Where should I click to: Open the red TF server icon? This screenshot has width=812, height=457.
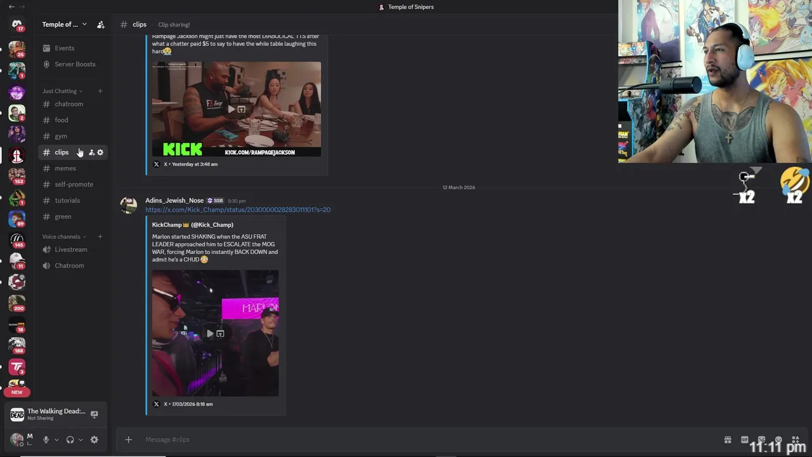(16, 367)
